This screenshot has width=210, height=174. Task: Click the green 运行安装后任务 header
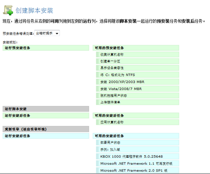click(x=46, y=116)
